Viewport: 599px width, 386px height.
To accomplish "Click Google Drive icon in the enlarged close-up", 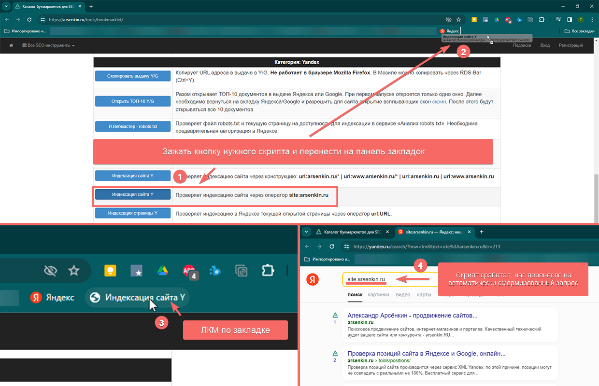I will tap(162, 271).
